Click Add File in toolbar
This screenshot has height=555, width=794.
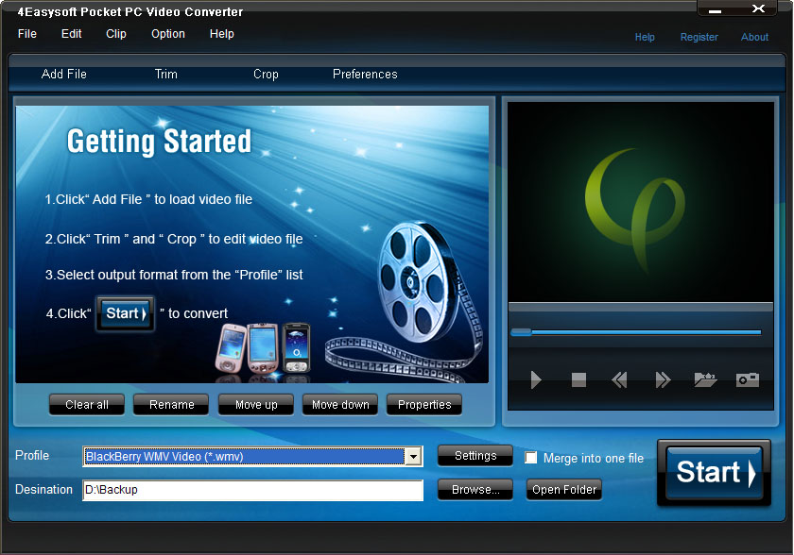64,75
